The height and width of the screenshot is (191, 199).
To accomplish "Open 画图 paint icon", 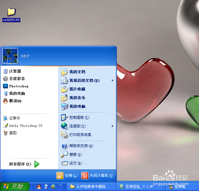I will pos(6,133).
